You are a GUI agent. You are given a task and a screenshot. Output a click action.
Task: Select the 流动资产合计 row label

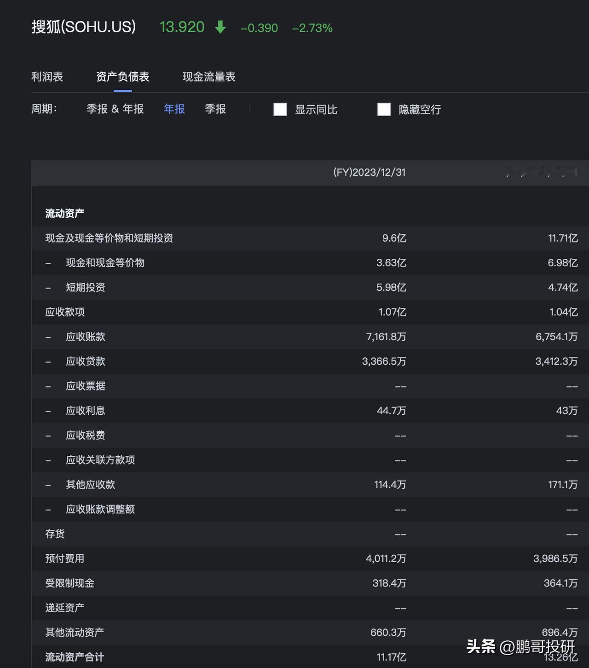pyautogui.click(x=75, y=657)
